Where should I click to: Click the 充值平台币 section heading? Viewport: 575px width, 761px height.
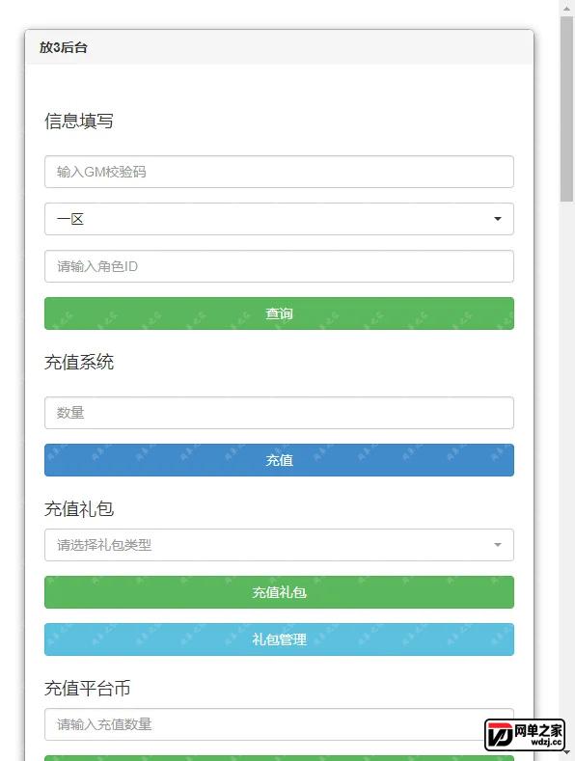pyautogui.click(x=88, y=689)
